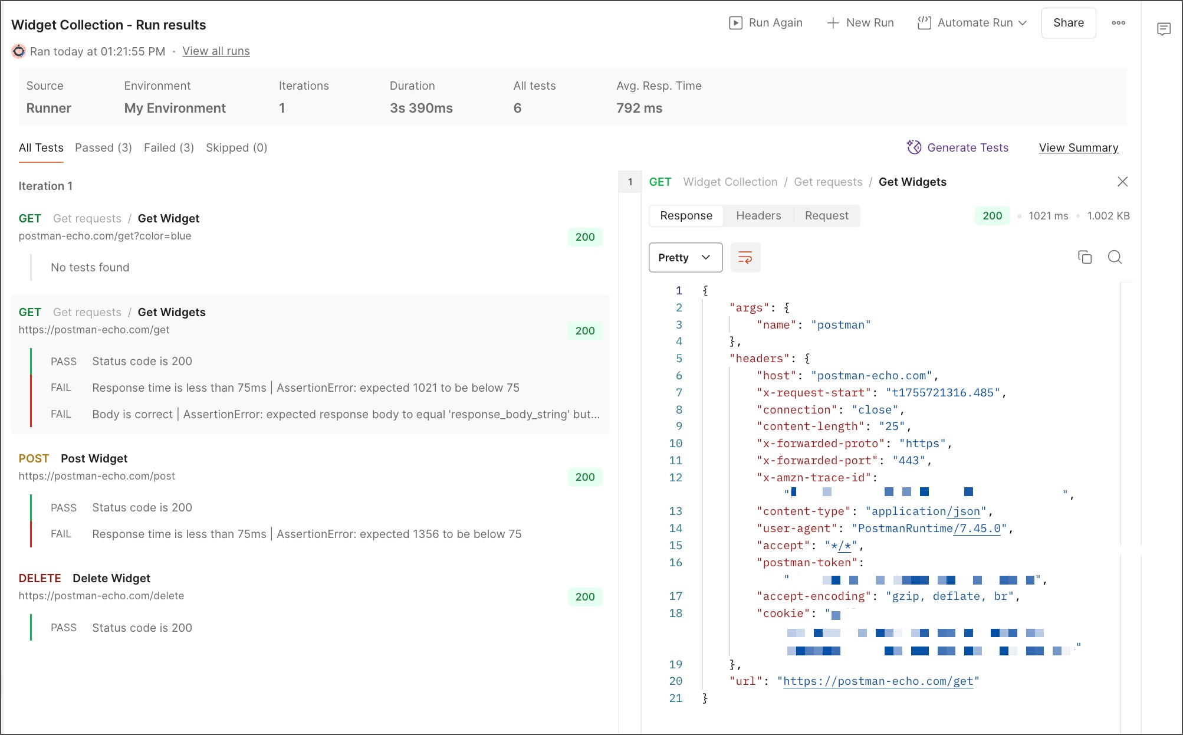Select the Headers tab

pos(758,216)
